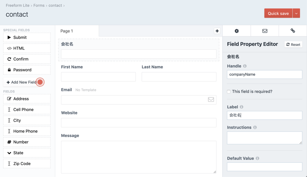Click the Forms breadcrumb link
This screenshot has width=307, height=177.
[x=39, y=5]
